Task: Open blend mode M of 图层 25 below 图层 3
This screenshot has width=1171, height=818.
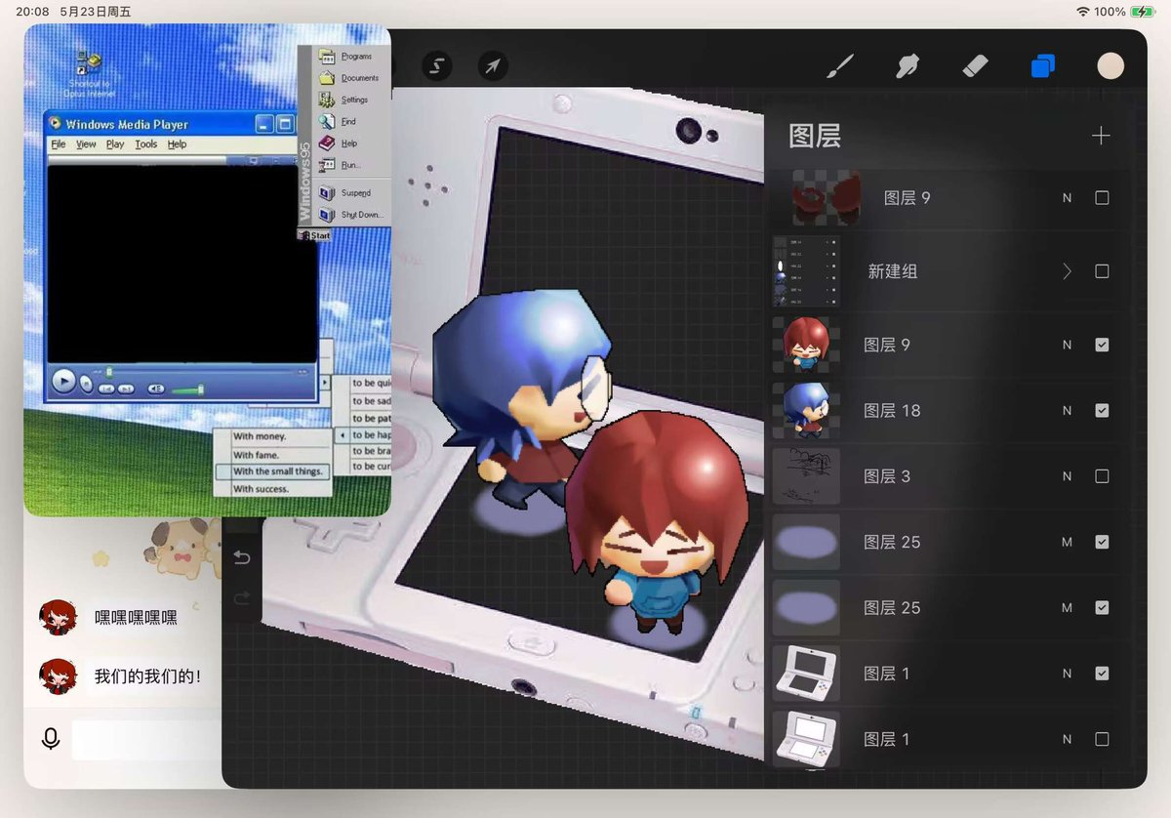Action: [x=1067, y=542]
